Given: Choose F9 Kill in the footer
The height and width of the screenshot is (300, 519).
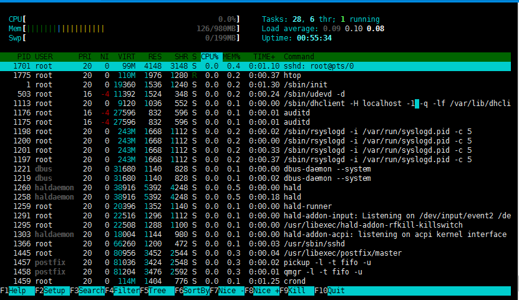Looking at the screenshot, I should click(297, 291).
